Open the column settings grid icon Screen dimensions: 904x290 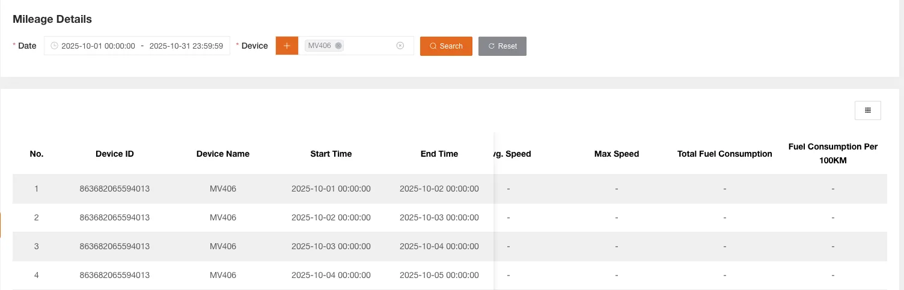point(868,110)
